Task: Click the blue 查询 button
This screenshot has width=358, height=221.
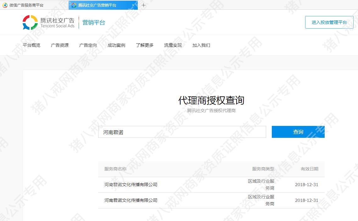Action: click(298, 132)
